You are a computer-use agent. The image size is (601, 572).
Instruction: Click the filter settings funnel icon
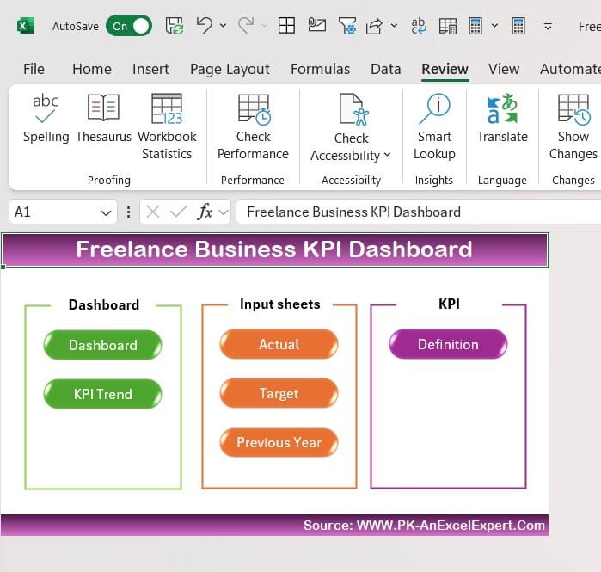(x=347, y=26)
